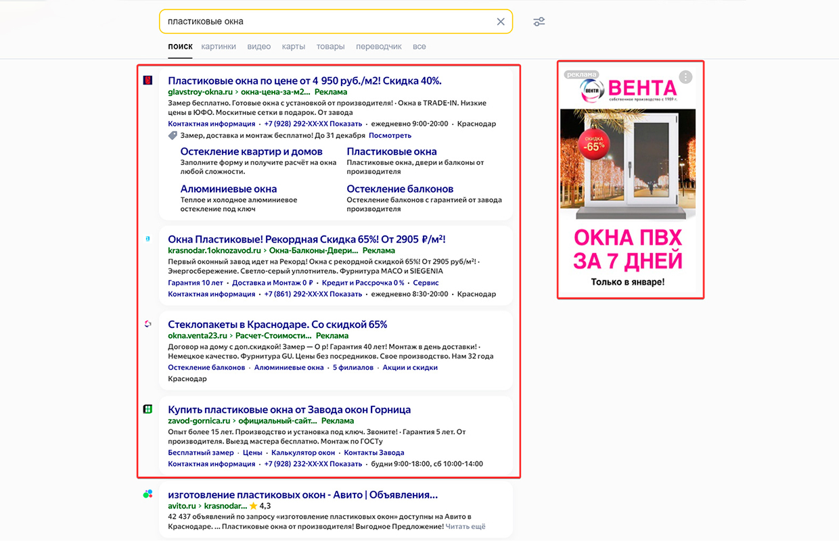Viewport: 839px width, 541px height.
Task: Click Сервис quick link
Action: click(426, 283)
